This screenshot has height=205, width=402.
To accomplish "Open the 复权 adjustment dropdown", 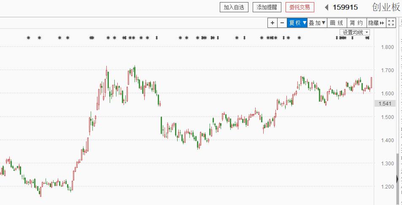I will [x=297, y=23].
